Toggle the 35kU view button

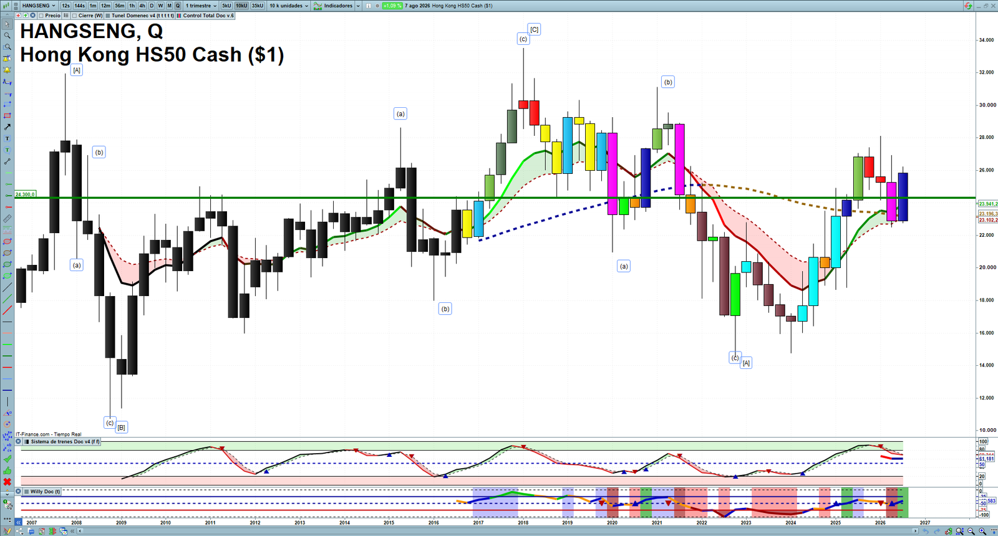point(258,6)
